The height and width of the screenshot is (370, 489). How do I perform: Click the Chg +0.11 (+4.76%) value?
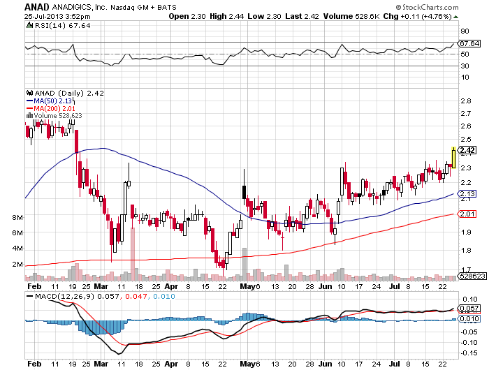click(x=417, y=16)
